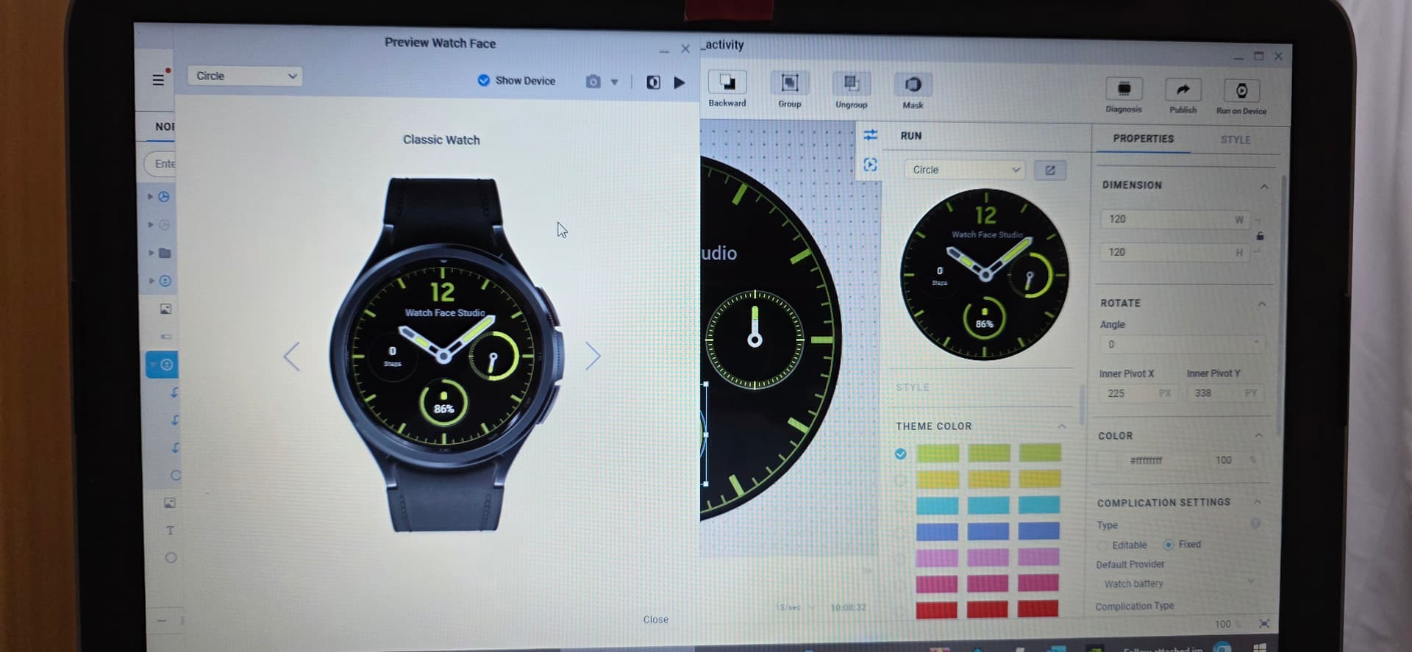Expand the folder layer tree arrow
This screenshot has width=1412, height=652.
point(151,253)
